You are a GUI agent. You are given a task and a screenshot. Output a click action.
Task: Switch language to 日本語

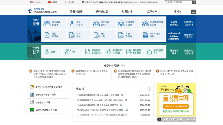[x=69, y=2]
